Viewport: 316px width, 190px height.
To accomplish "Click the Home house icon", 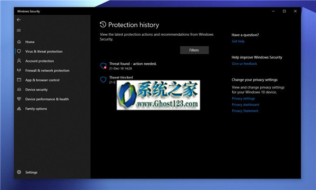I will point(19,42).
